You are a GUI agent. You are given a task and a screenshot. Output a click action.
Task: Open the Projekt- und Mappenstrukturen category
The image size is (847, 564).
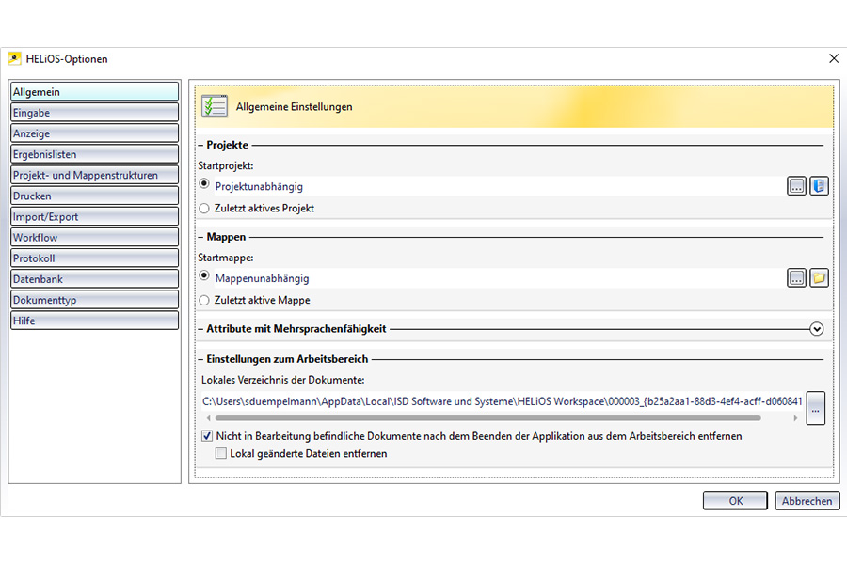[x=93, y=175]
